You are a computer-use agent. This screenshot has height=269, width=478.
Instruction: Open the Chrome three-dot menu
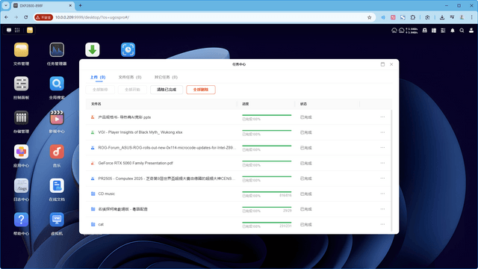tap(471, 17)
